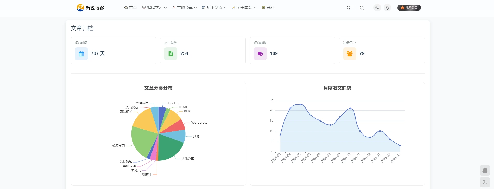Expand chevron next to 编程学习
The image size is (494, 189).
click(166, 8)
